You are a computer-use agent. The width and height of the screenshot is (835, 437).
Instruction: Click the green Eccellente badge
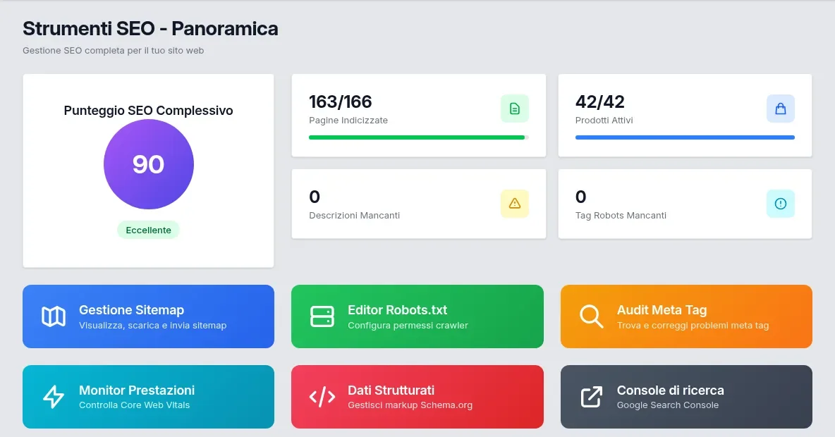click(x=149, y=230)
